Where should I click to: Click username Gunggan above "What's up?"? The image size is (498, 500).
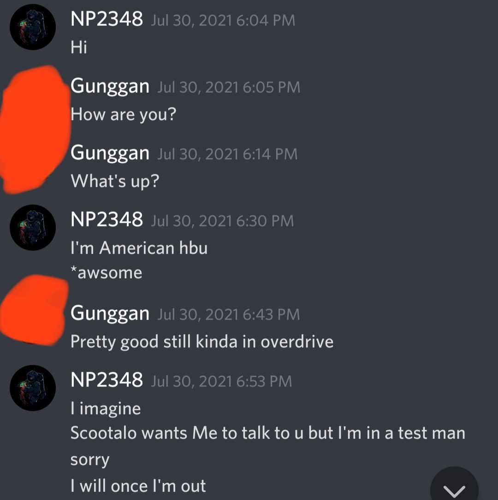[110, 153]
